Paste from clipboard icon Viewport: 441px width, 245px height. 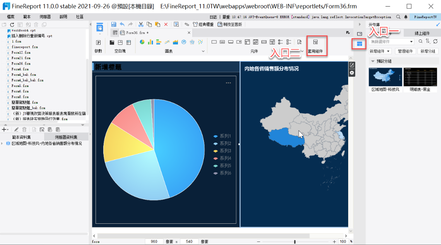(157, 24)
